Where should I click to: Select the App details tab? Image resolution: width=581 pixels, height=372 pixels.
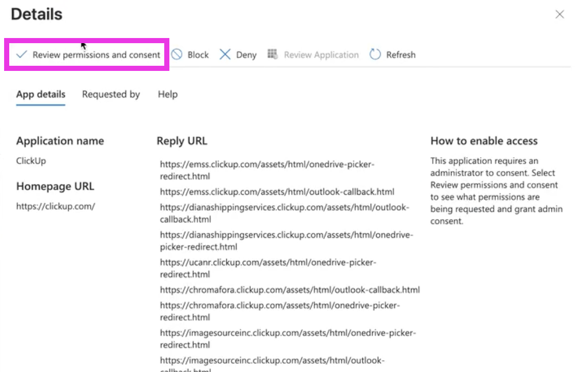pyautogui.click(x=41, y=95)
